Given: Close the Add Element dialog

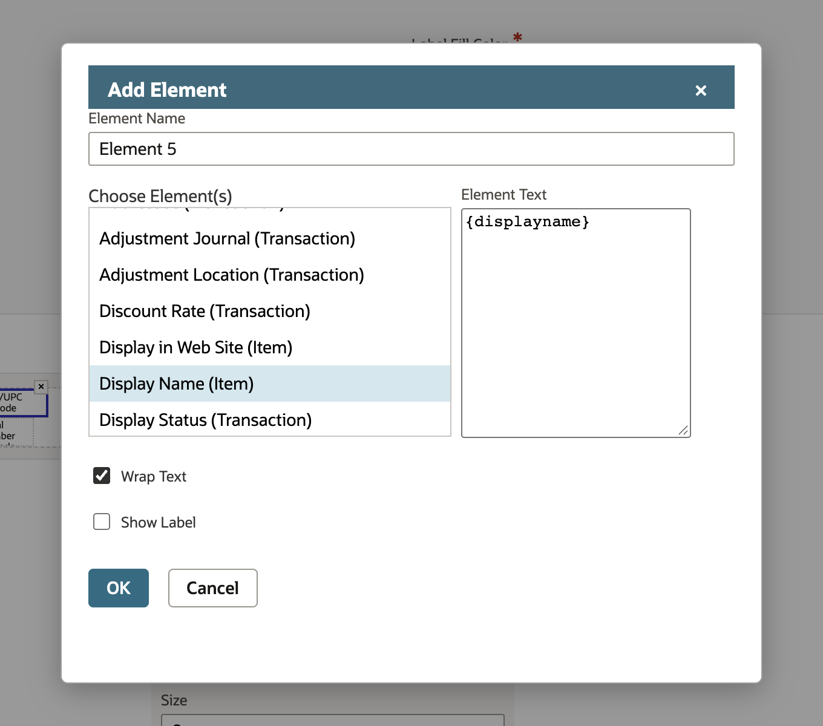Looking at the screenshot, I should point(701,90).
